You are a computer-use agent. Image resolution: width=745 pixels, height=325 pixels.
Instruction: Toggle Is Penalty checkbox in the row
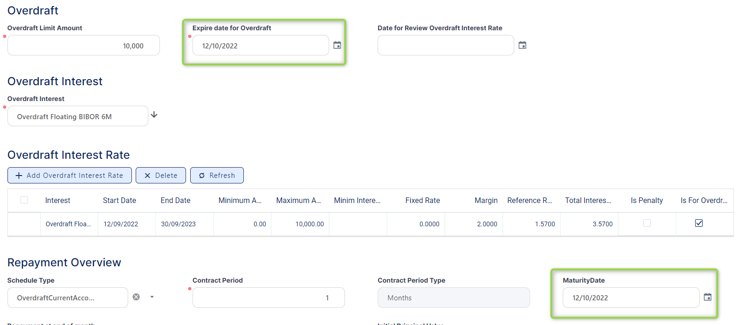647,223
